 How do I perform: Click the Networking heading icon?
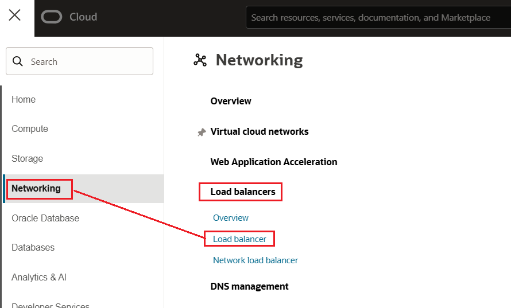tap(200, 60)
